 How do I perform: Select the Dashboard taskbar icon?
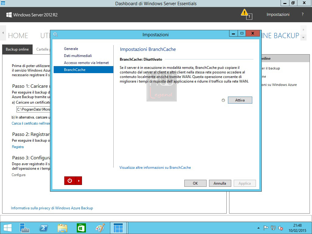tap(118, 228)
